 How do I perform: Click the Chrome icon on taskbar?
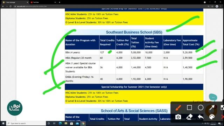83,123
